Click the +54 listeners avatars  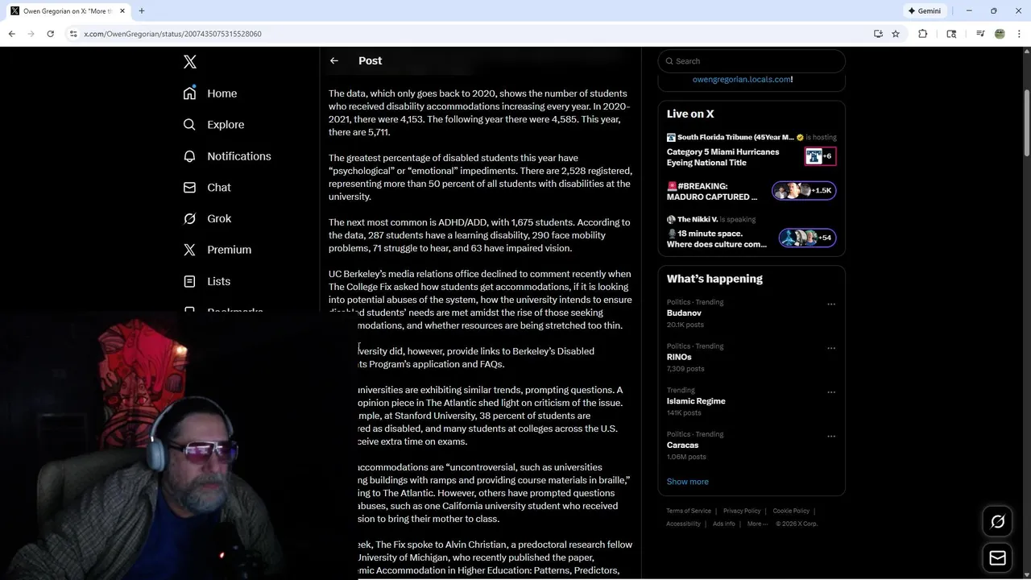pyautogui.click(x=806, y=238)
